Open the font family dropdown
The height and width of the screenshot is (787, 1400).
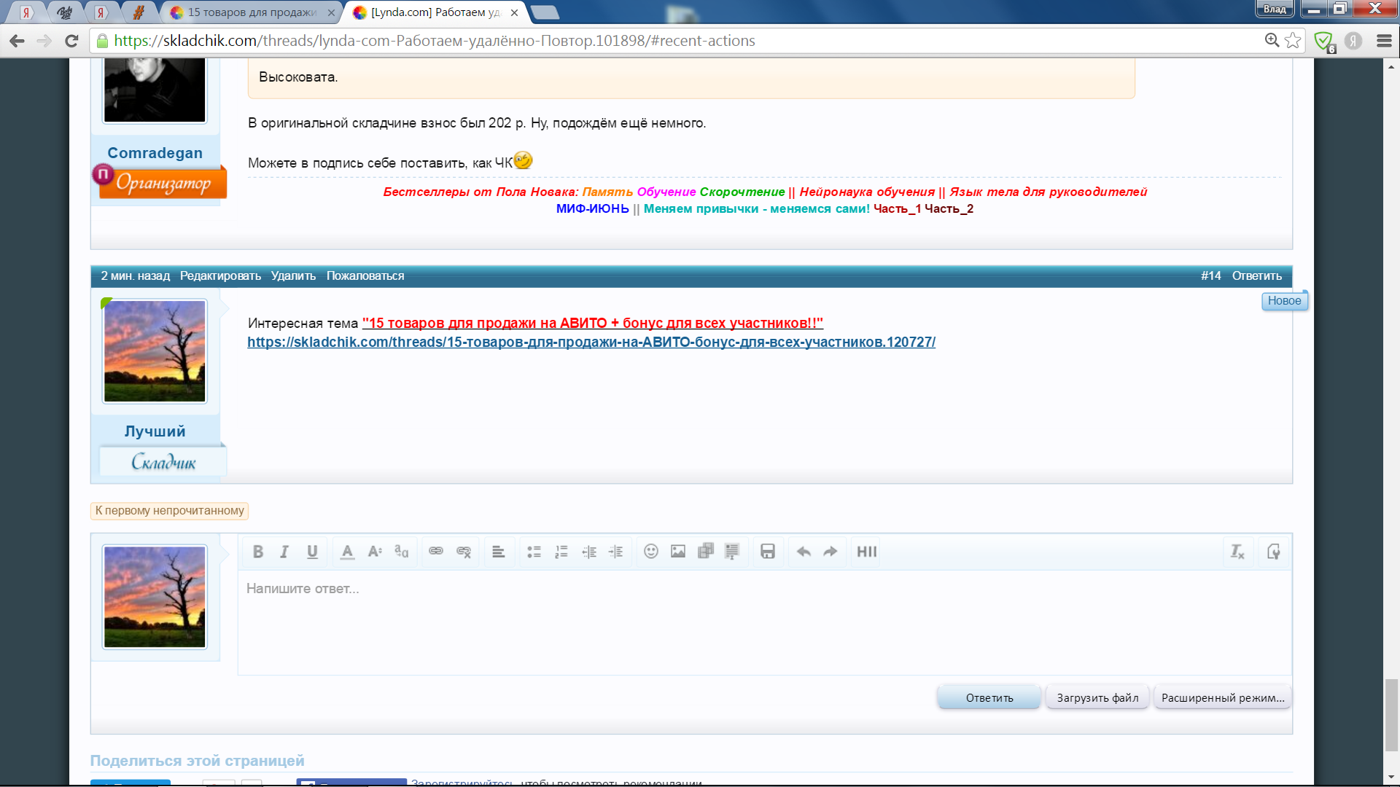(402, 552)
